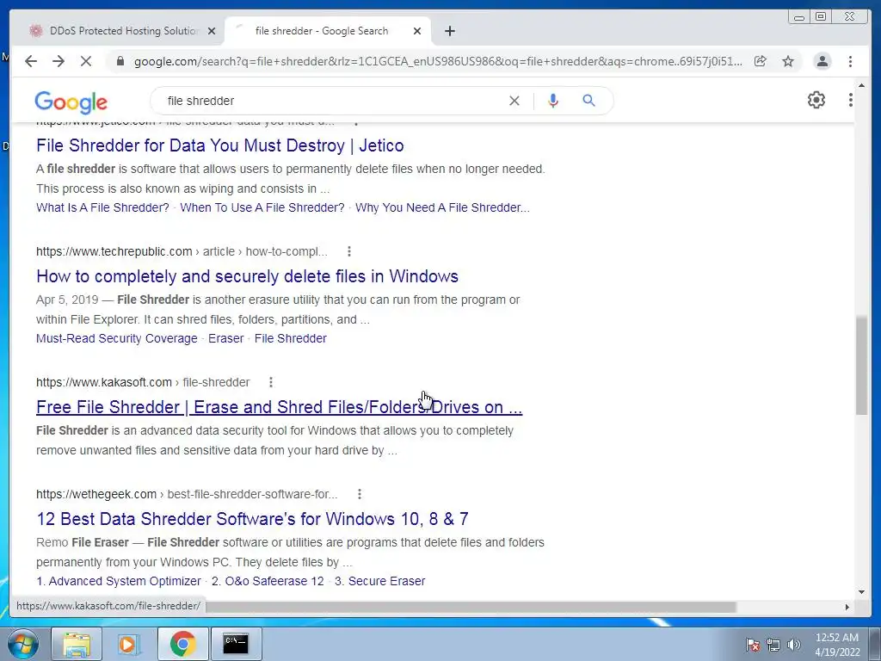The image size is (881, 661).
Task: Open the Eraser sitelink under techrepublic
Action: [x=226, y=338]
